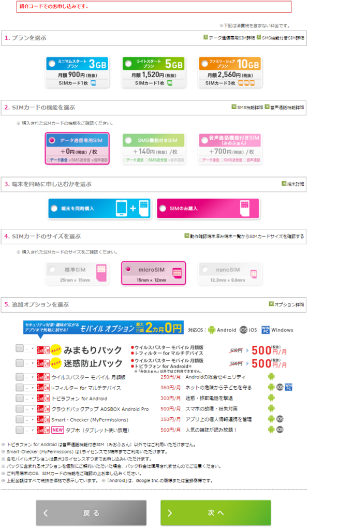The width and height of the screenshot is (353, 530).
Task: Click Android icon on トビラフォン row
Action: click(271, 398)
